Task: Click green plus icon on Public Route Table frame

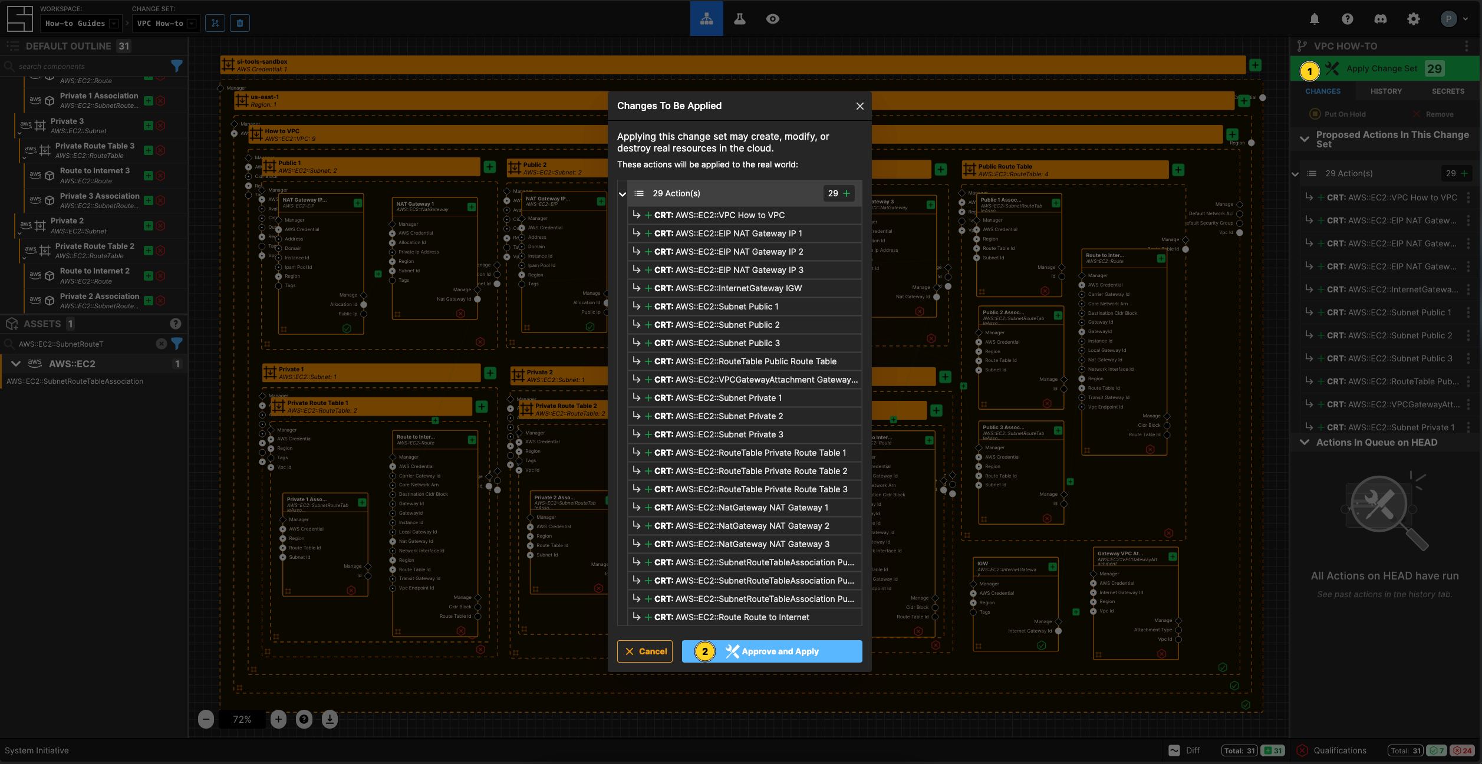Action: coord(1178,170)
